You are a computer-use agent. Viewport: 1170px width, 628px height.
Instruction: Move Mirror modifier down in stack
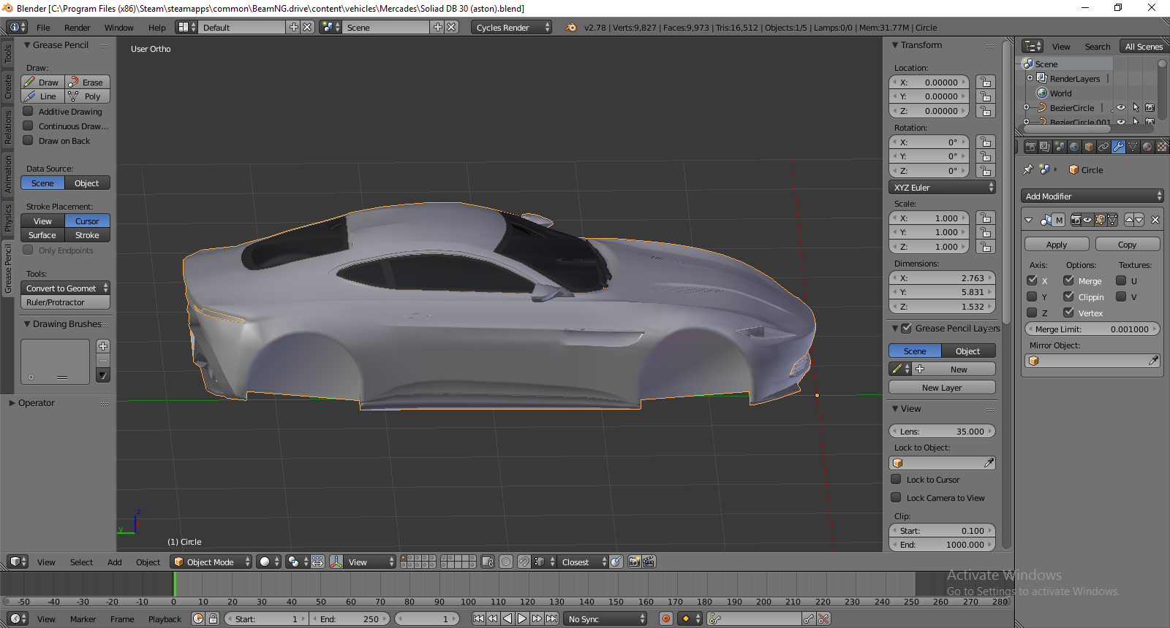pyautogui.click(x=1139, y=220)
